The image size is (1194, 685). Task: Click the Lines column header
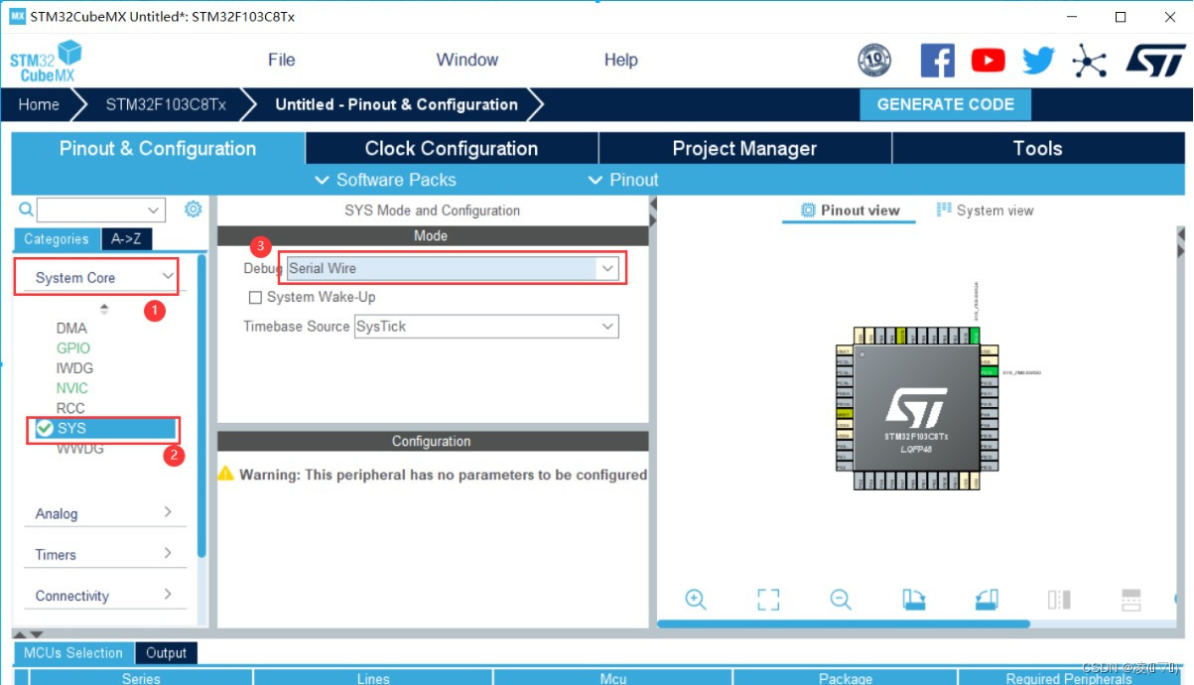[373, 678]
